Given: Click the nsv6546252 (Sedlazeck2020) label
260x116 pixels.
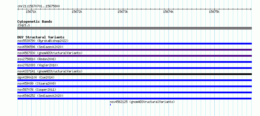Looking at the screenshot, I should (40, 96).
